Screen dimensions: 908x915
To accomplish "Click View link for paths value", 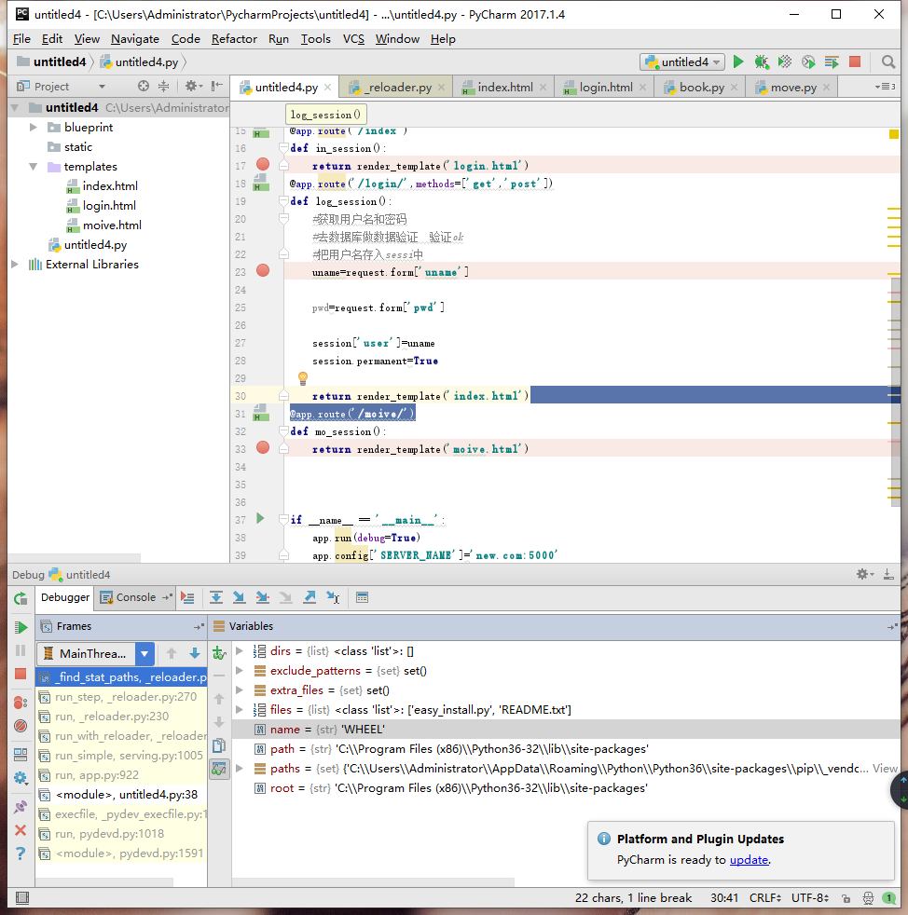I will point(884,769).
